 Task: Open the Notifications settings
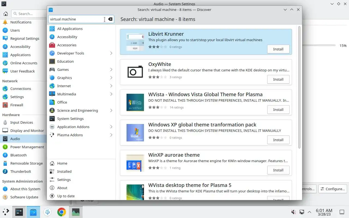21,22
